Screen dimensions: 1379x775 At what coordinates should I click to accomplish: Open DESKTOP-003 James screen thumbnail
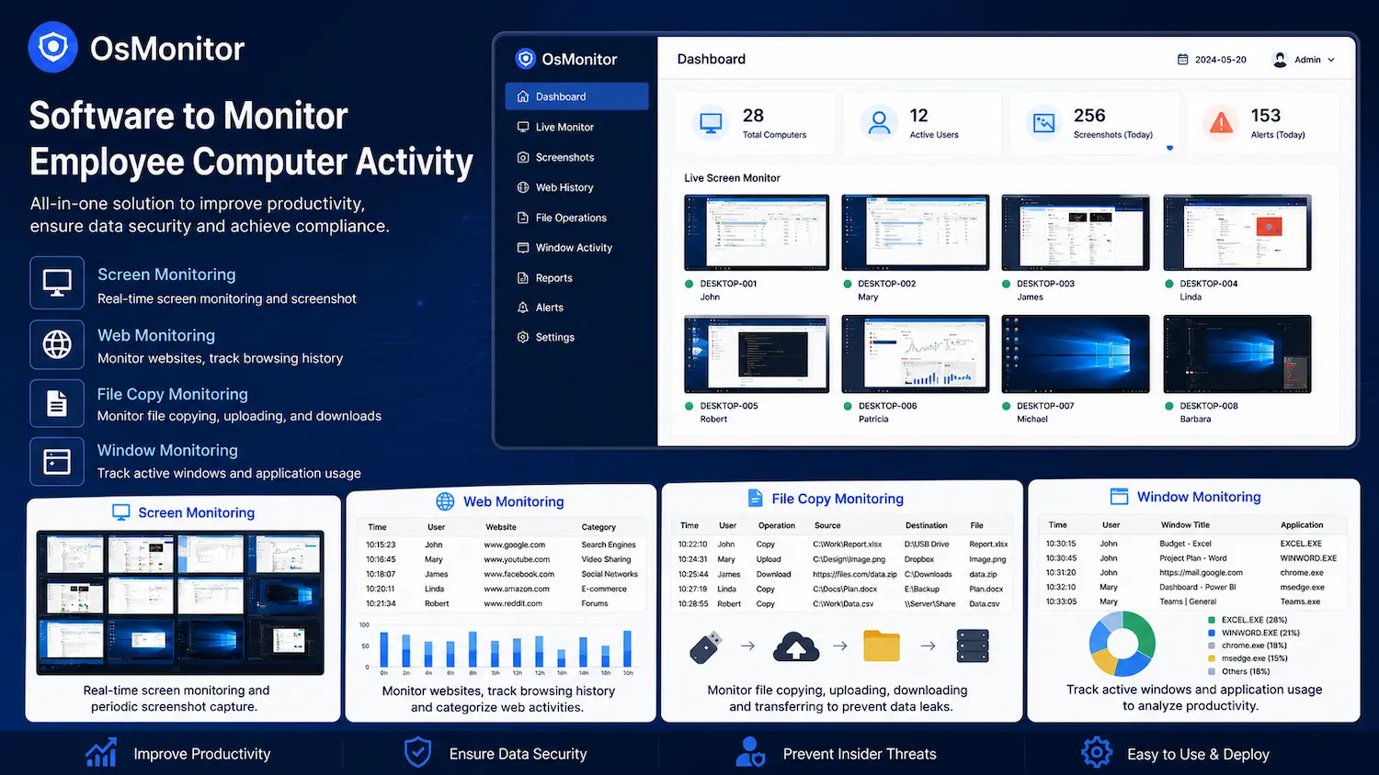pyautogui.click(x=1076, y=232)
